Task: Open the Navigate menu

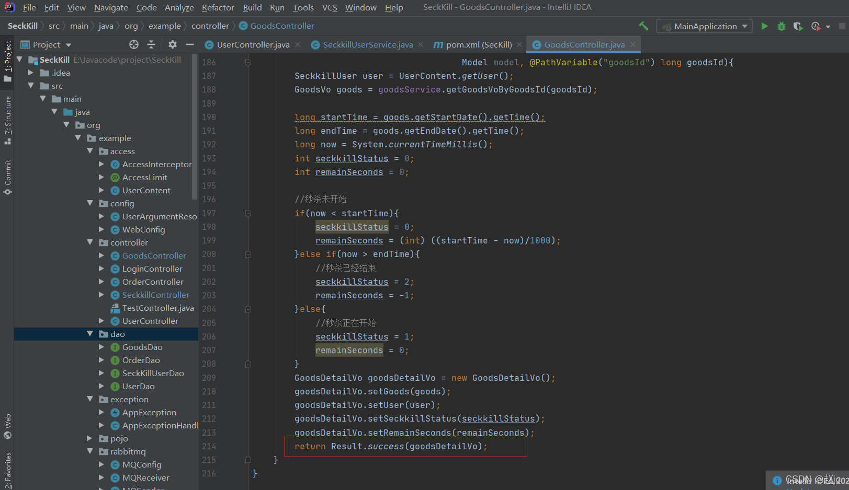Action: click(111, 7)
